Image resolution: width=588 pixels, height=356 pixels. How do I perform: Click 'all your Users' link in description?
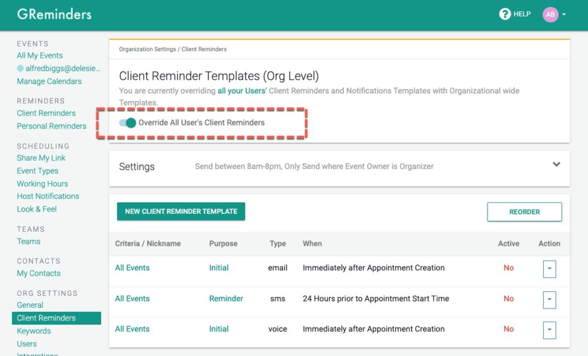click(x=242, y=91)
